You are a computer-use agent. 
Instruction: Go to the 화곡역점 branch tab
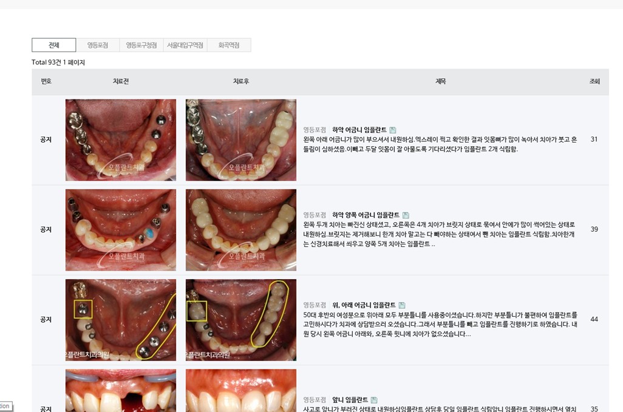pos(229,45)
